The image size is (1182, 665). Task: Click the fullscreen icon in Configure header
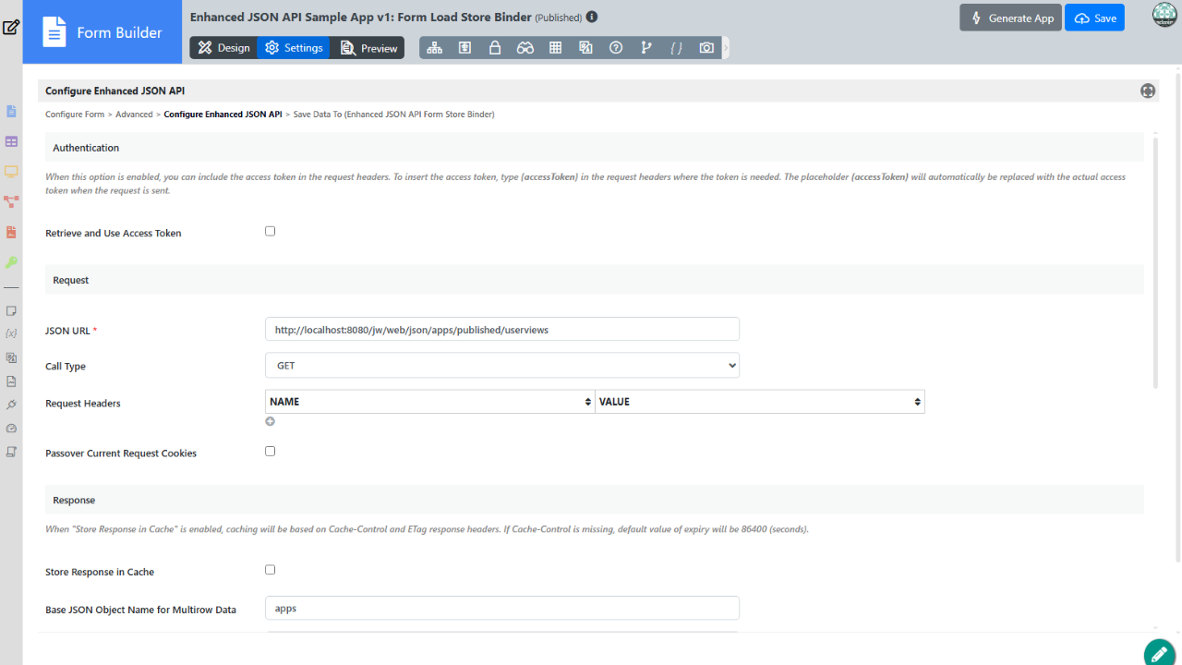1147,91
